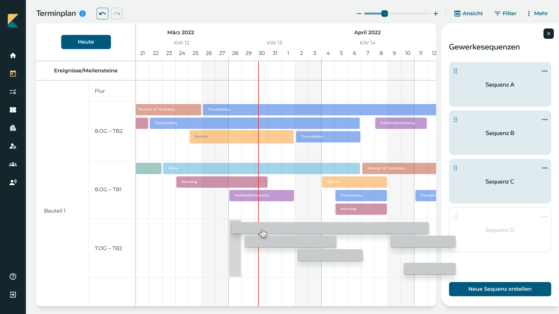Select the Sequenz A card

500,84
